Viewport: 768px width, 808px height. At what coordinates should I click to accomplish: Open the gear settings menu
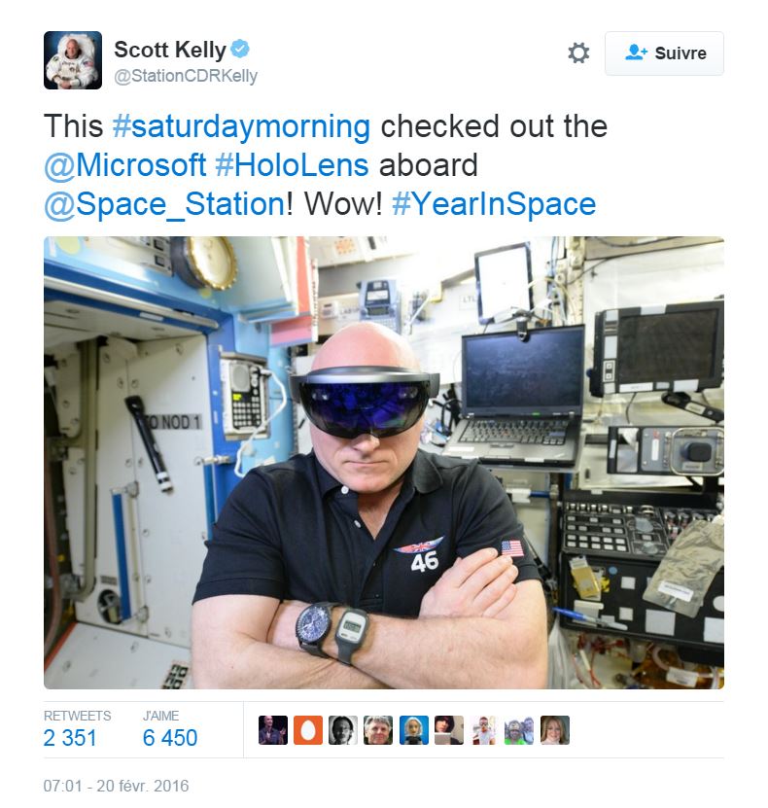click(577, 53)
